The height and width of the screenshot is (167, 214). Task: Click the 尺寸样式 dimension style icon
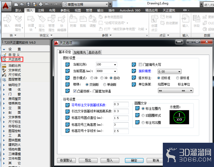4,75
